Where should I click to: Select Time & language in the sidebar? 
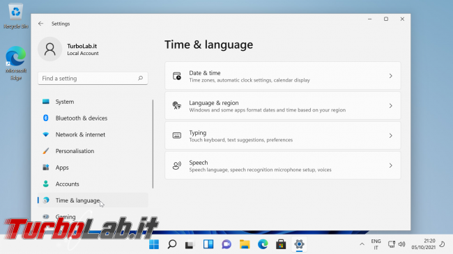point(93,200)
